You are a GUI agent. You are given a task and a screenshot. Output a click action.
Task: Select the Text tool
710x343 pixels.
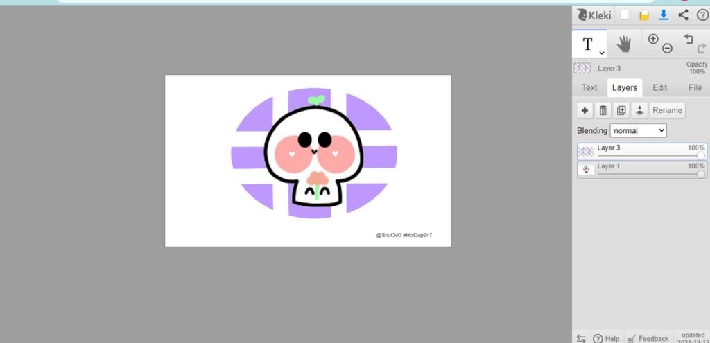(x=589, y=44)
